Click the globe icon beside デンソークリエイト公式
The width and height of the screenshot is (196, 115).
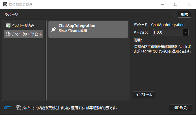[8, 34]
